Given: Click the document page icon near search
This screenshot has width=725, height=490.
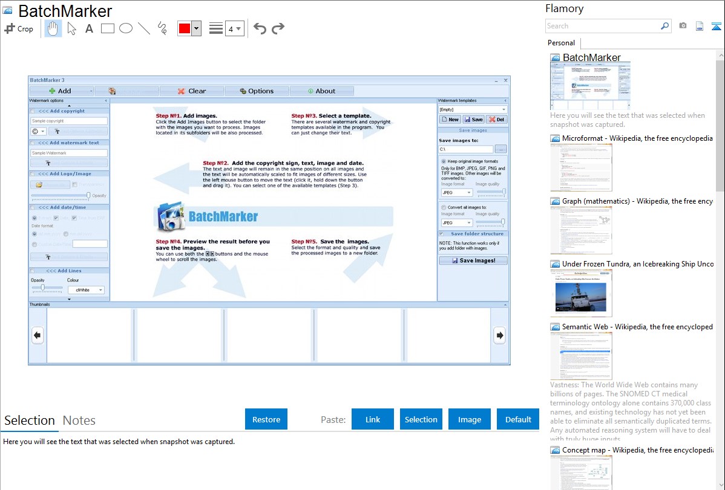Looking at the screenshot, I should pos(700,26).
